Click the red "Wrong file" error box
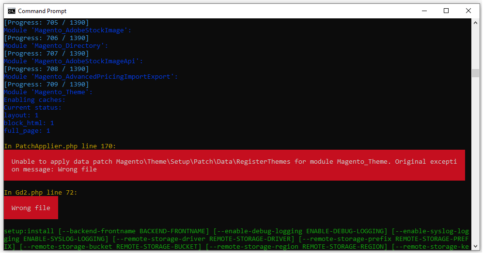The image size is (483, 254). (x=31, y=208)
